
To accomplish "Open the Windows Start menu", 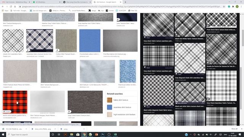I will [x=3, y=134].
